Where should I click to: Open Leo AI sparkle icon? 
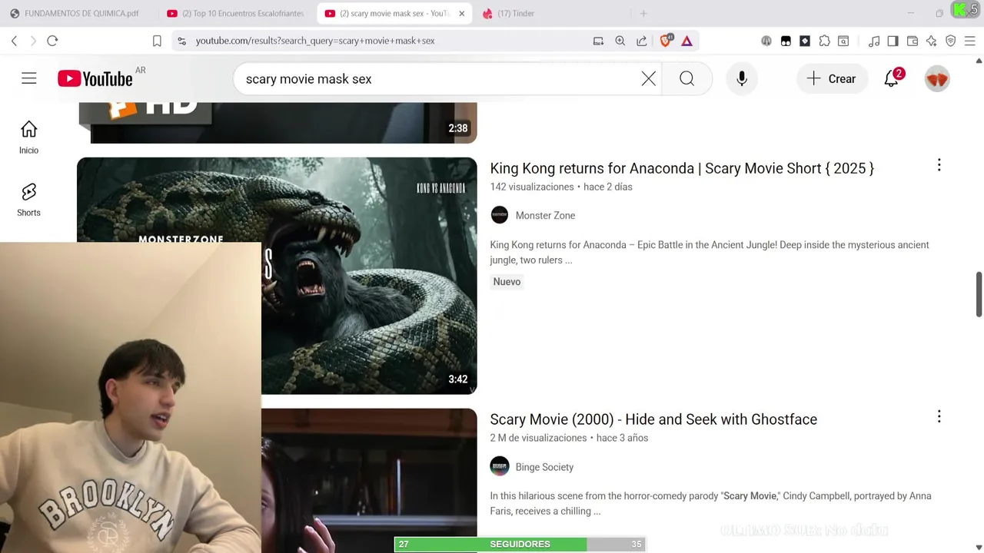[x=932, y=41]
